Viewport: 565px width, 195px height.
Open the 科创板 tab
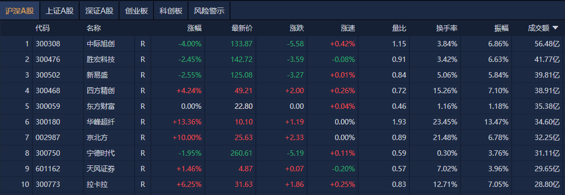pos(171,11)
